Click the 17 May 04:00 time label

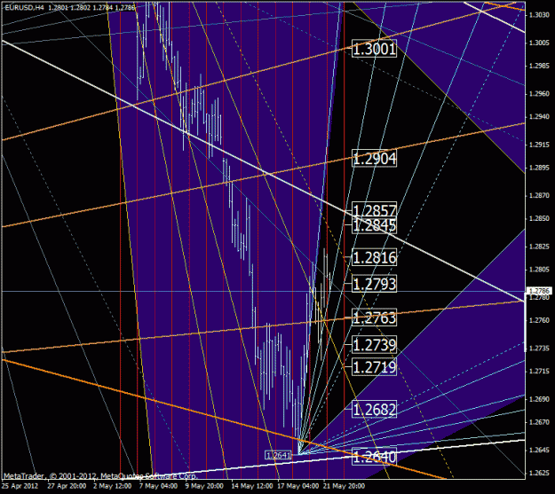pos(298,486)
